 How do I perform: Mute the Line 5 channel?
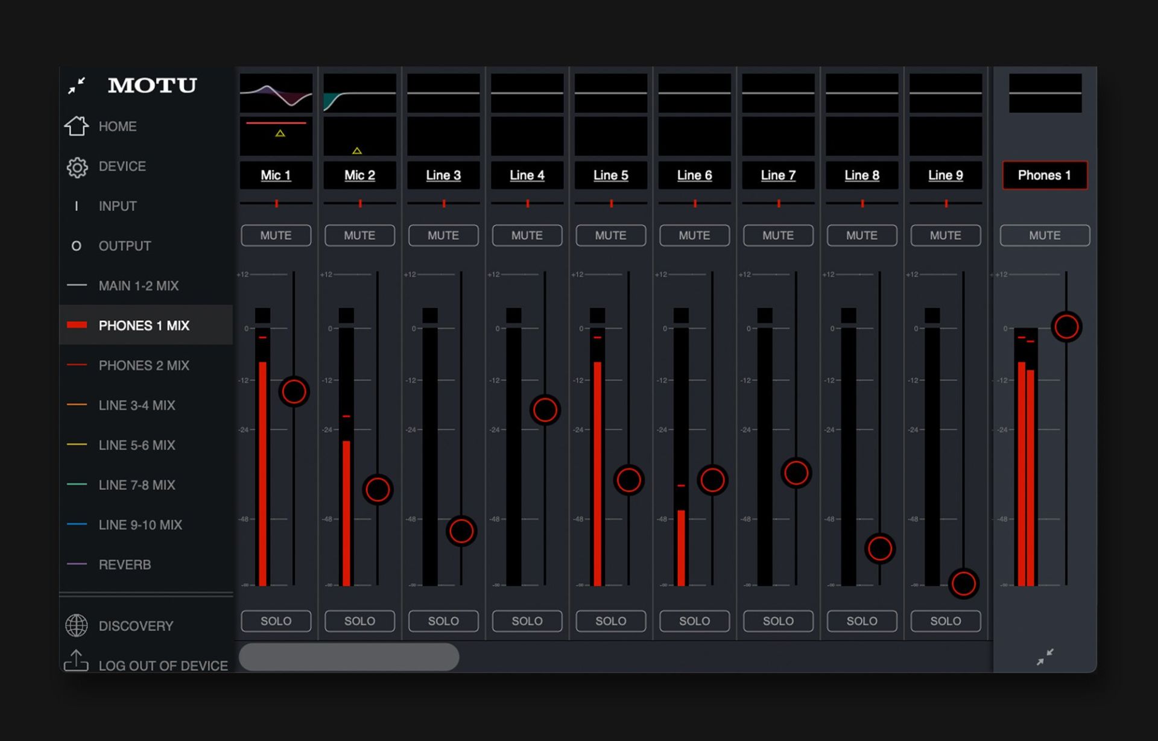(611, 235)
